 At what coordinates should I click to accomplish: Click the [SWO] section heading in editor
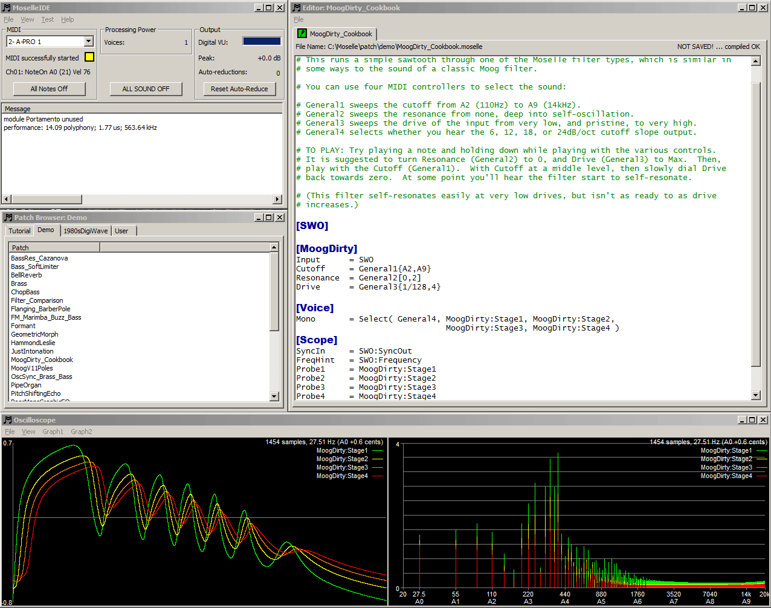pos(312,225)
